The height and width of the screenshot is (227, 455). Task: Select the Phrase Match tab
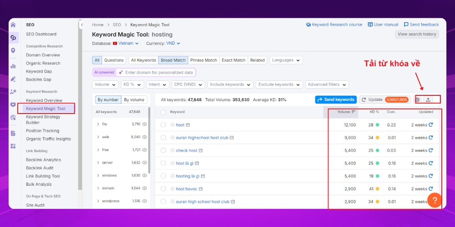pos(203,60)
